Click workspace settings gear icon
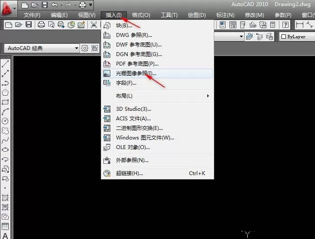Viewport: 315px width, 239px height. 85,48
